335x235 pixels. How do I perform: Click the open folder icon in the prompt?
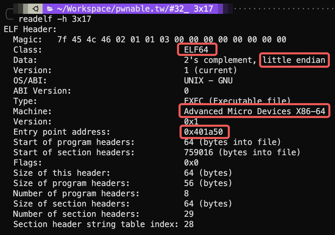coord(50,9)
